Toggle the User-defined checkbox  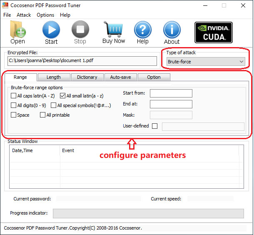[x=155, y=126]
